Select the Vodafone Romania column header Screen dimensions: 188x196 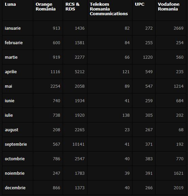click(169, 7)
